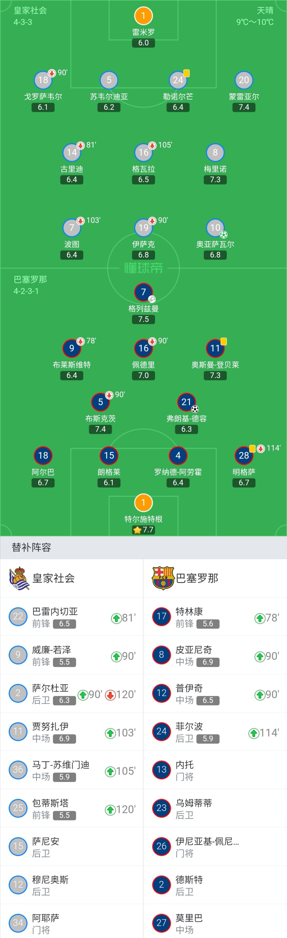Viewport: 287px width, 938px height.
Task: Tap 替补阵容 section header
Action: pos(31,547)
